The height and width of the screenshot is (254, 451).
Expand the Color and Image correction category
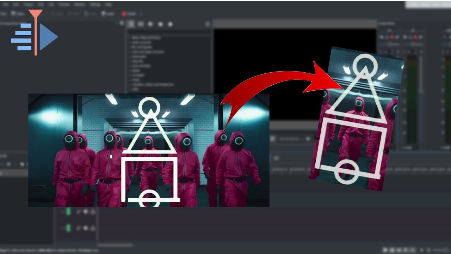point(147,52)
